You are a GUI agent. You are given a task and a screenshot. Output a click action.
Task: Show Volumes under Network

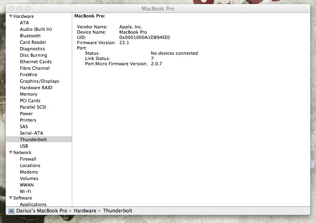pos(29,178)
